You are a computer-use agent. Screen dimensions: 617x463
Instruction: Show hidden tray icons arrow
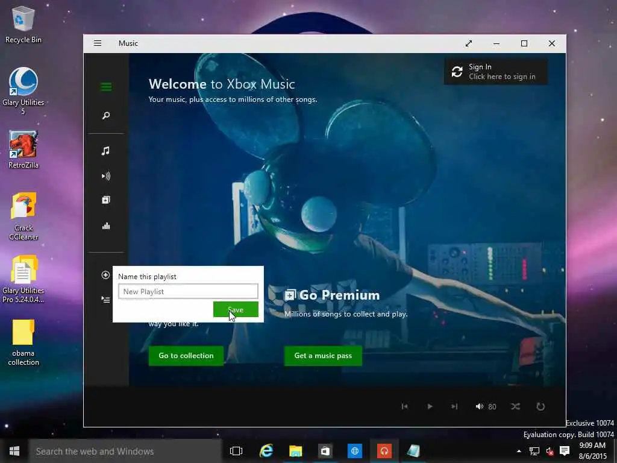(x=519, y=451)
